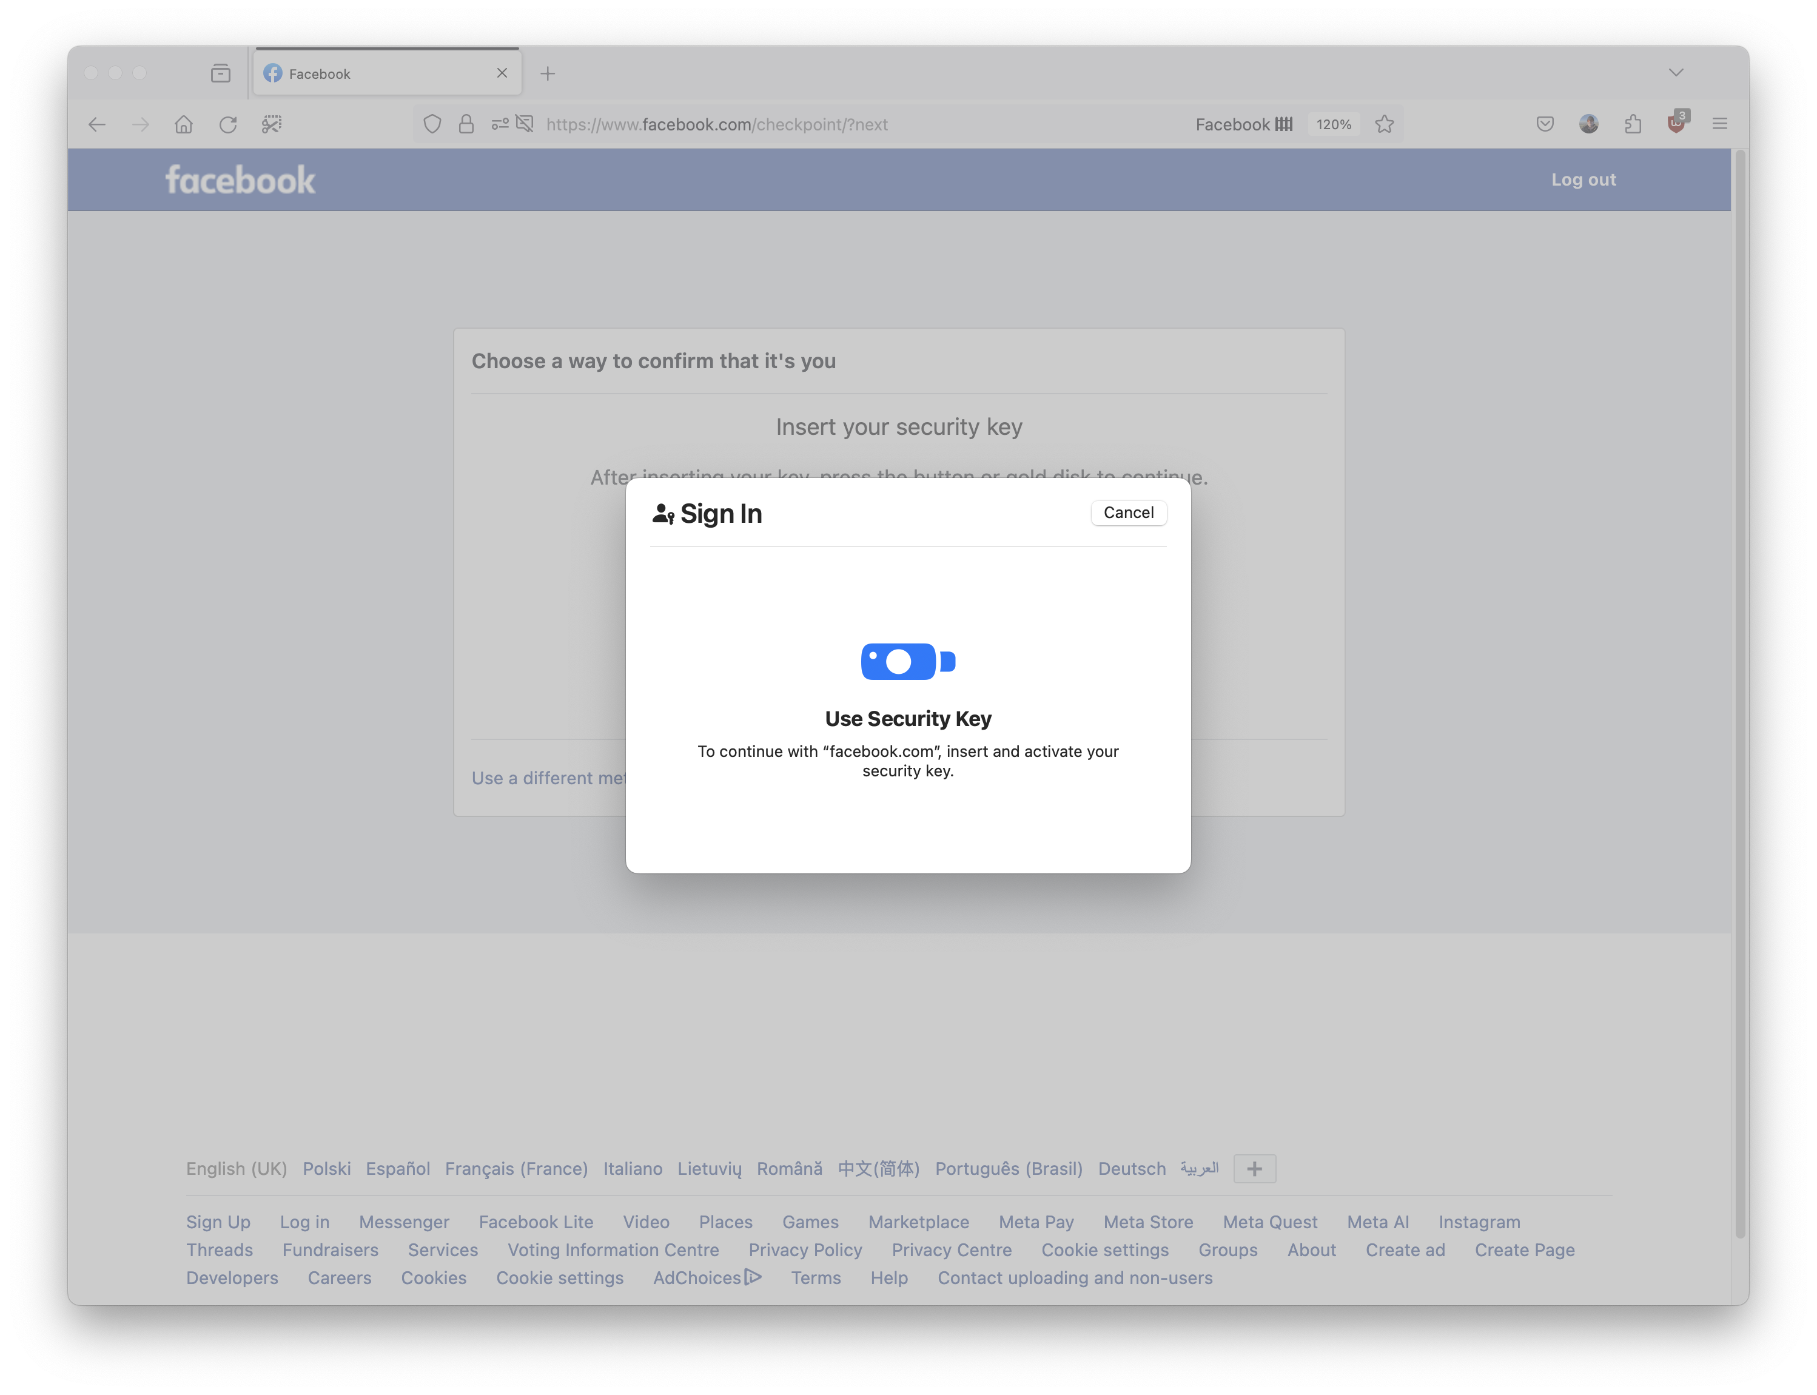Click the Firefox account profile avatar
This screenshot has height=1395, width=1817.
1589,124
